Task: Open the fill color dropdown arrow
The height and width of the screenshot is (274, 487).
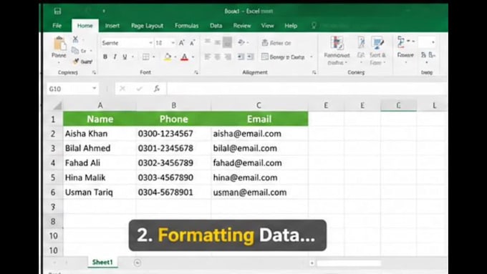Action: click(175, 57)
